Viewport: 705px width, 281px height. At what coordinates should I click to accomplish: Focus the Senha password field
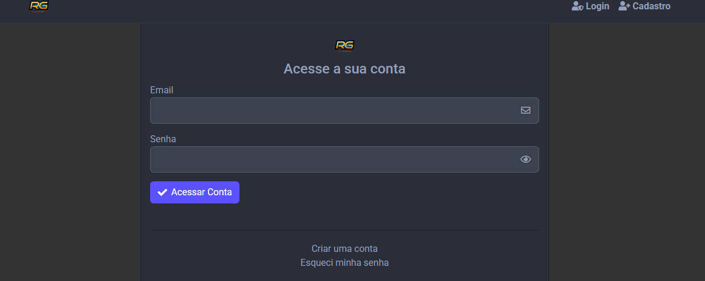click(333, 159)
